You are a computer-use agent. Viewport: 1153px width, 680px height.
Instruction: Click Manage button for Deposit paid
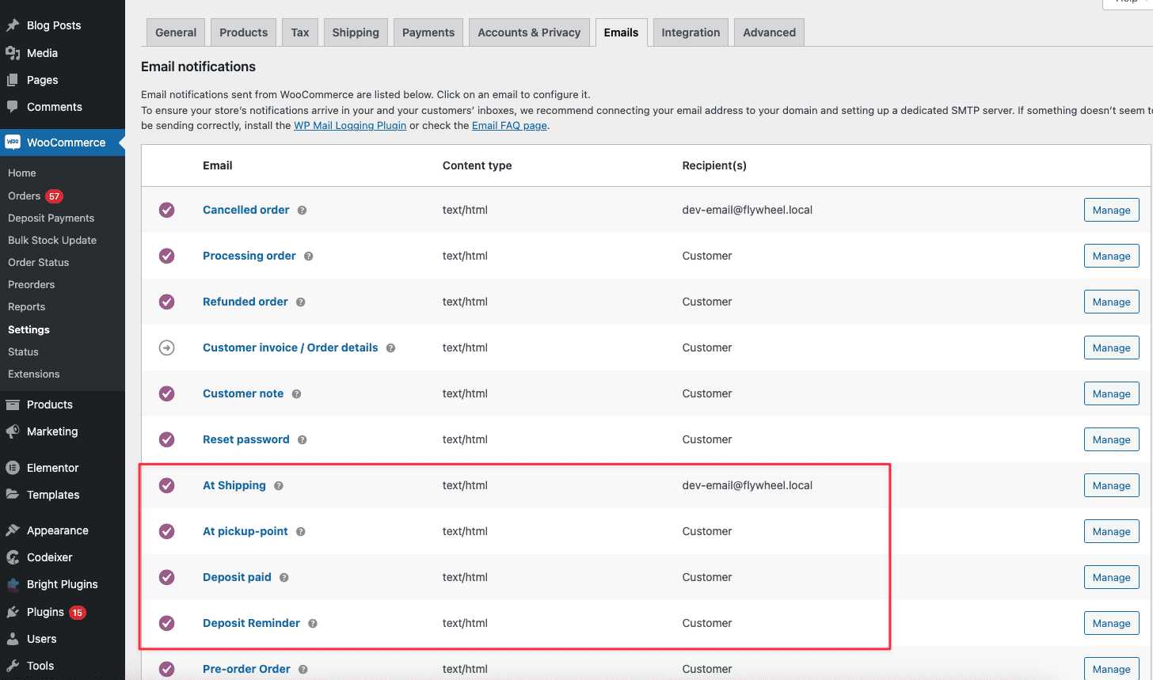pyautogui.click(x=1111, y=577)
